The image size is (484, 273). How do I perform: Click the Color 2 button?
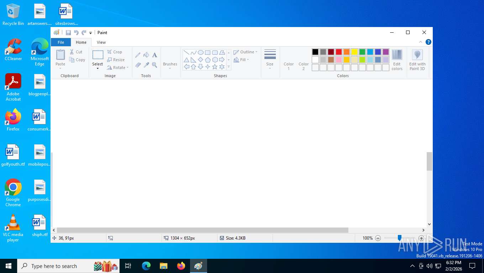coord(304,60)
